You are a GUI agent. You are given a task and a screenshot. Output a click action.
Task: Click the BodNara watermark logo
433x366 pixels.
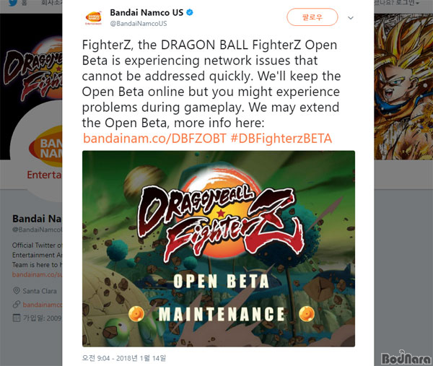(x=406, y=358)
